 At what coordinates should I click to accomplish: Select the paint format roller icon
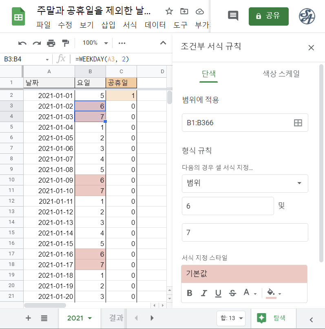tap(65, 43)
